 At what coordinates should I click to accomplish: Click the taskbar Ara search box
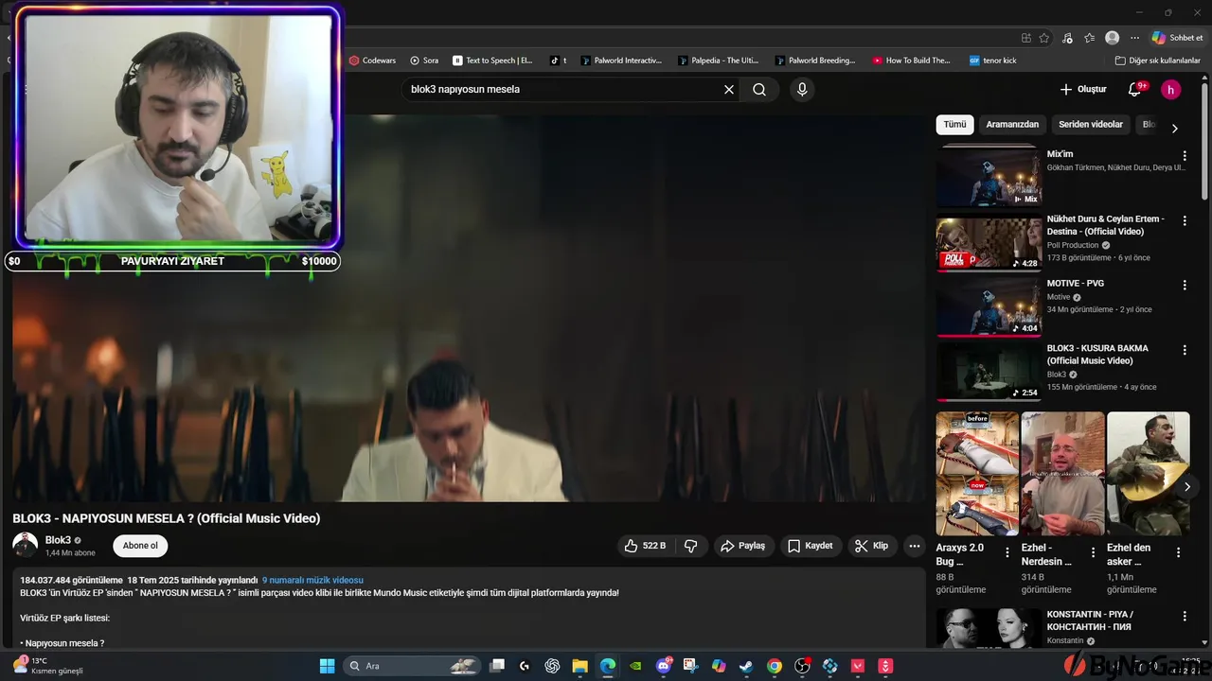tap(413, 666)
